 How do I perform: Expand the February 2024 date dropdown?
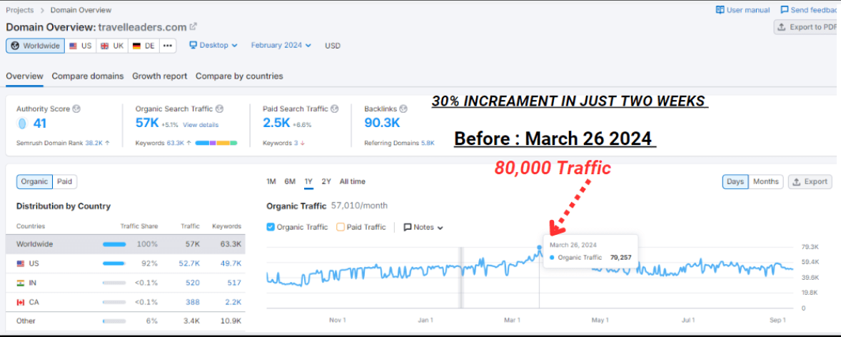(281, 45)
